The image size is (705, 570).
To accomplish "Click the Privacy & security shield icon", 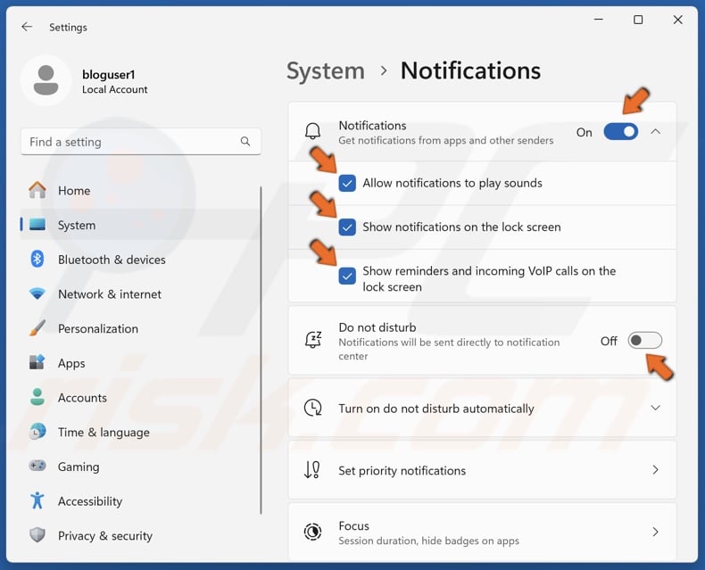I will coord(37,535).
